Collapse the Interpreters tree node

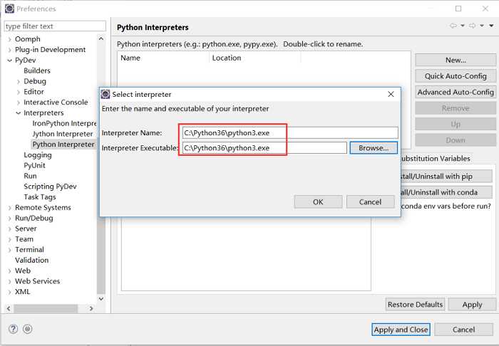point(19,113)
